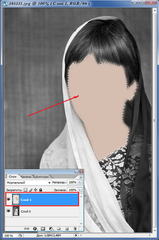The image size is (159, 240).
Task: Switch to the Каналы tab
Action: (x=26, y=177)
